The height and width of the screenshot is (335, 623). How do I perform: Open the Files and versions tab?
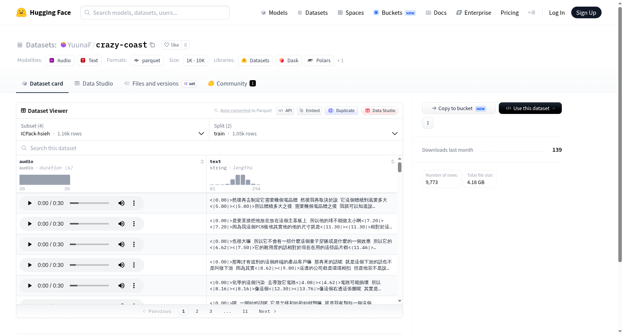tap(160, 83)
